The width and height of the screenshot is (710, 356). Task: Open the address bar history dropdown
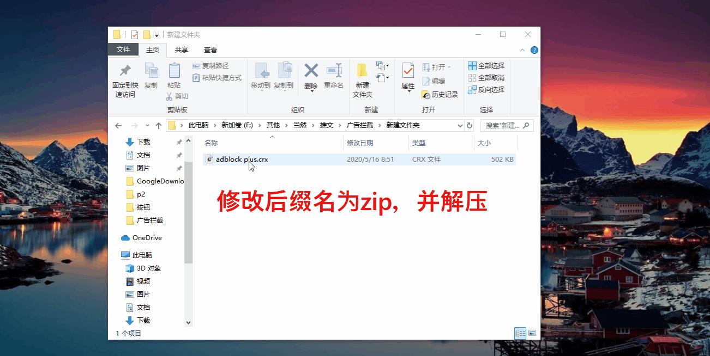click(460, 125)
